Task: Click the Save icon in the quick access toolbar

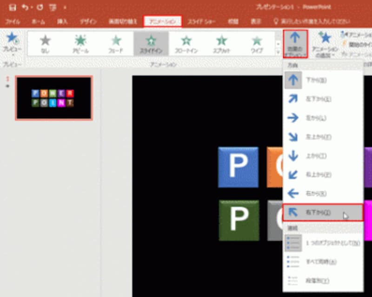Action: tap(13, 7)
